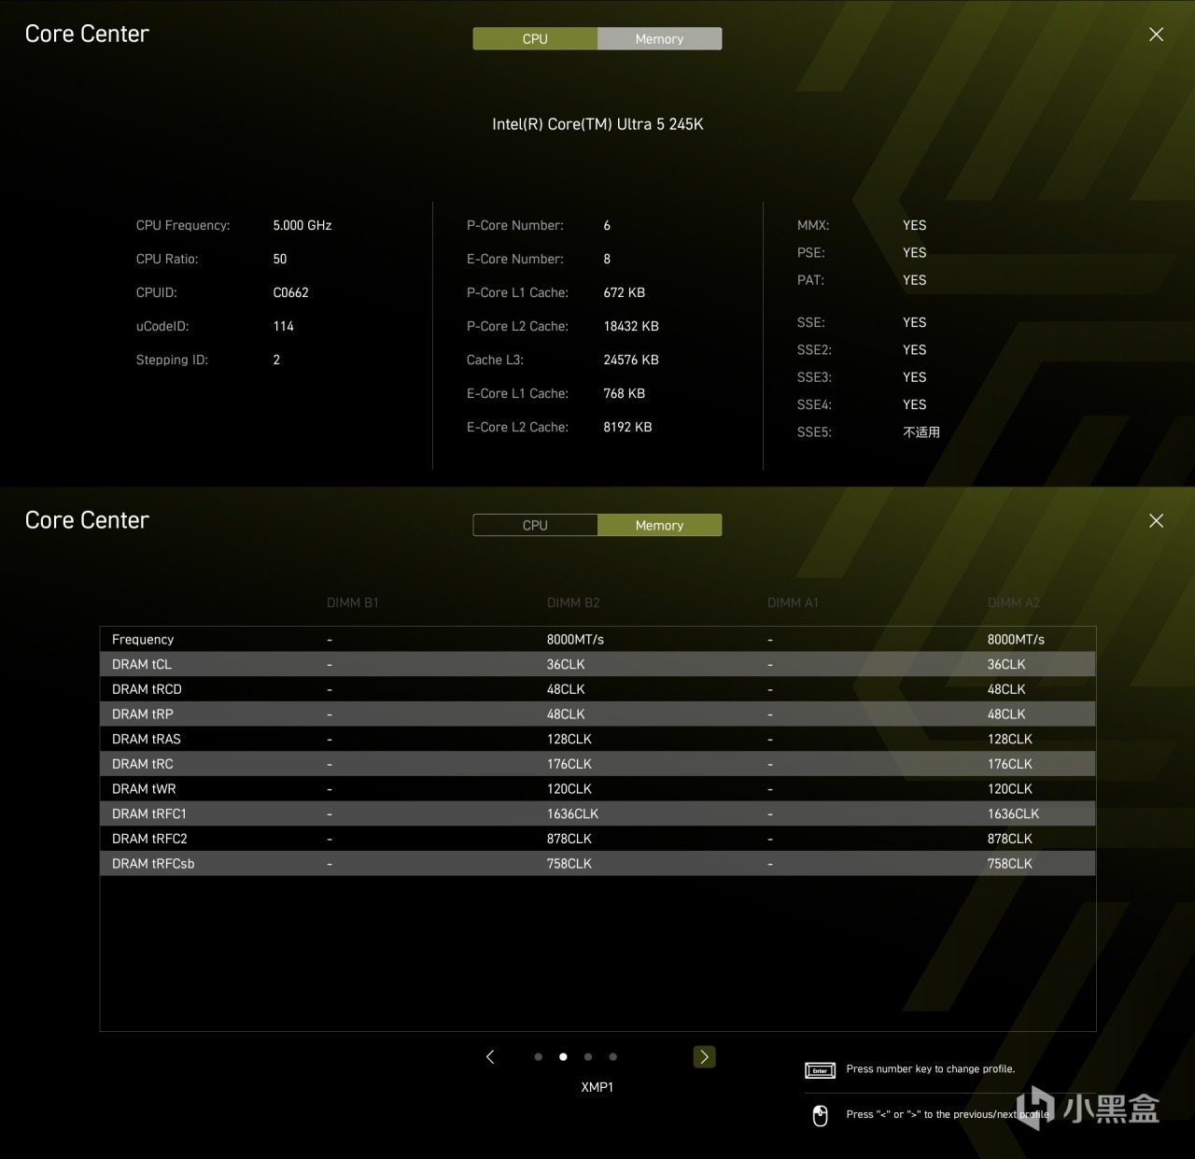Select the DRAM tCL row label

142,664
